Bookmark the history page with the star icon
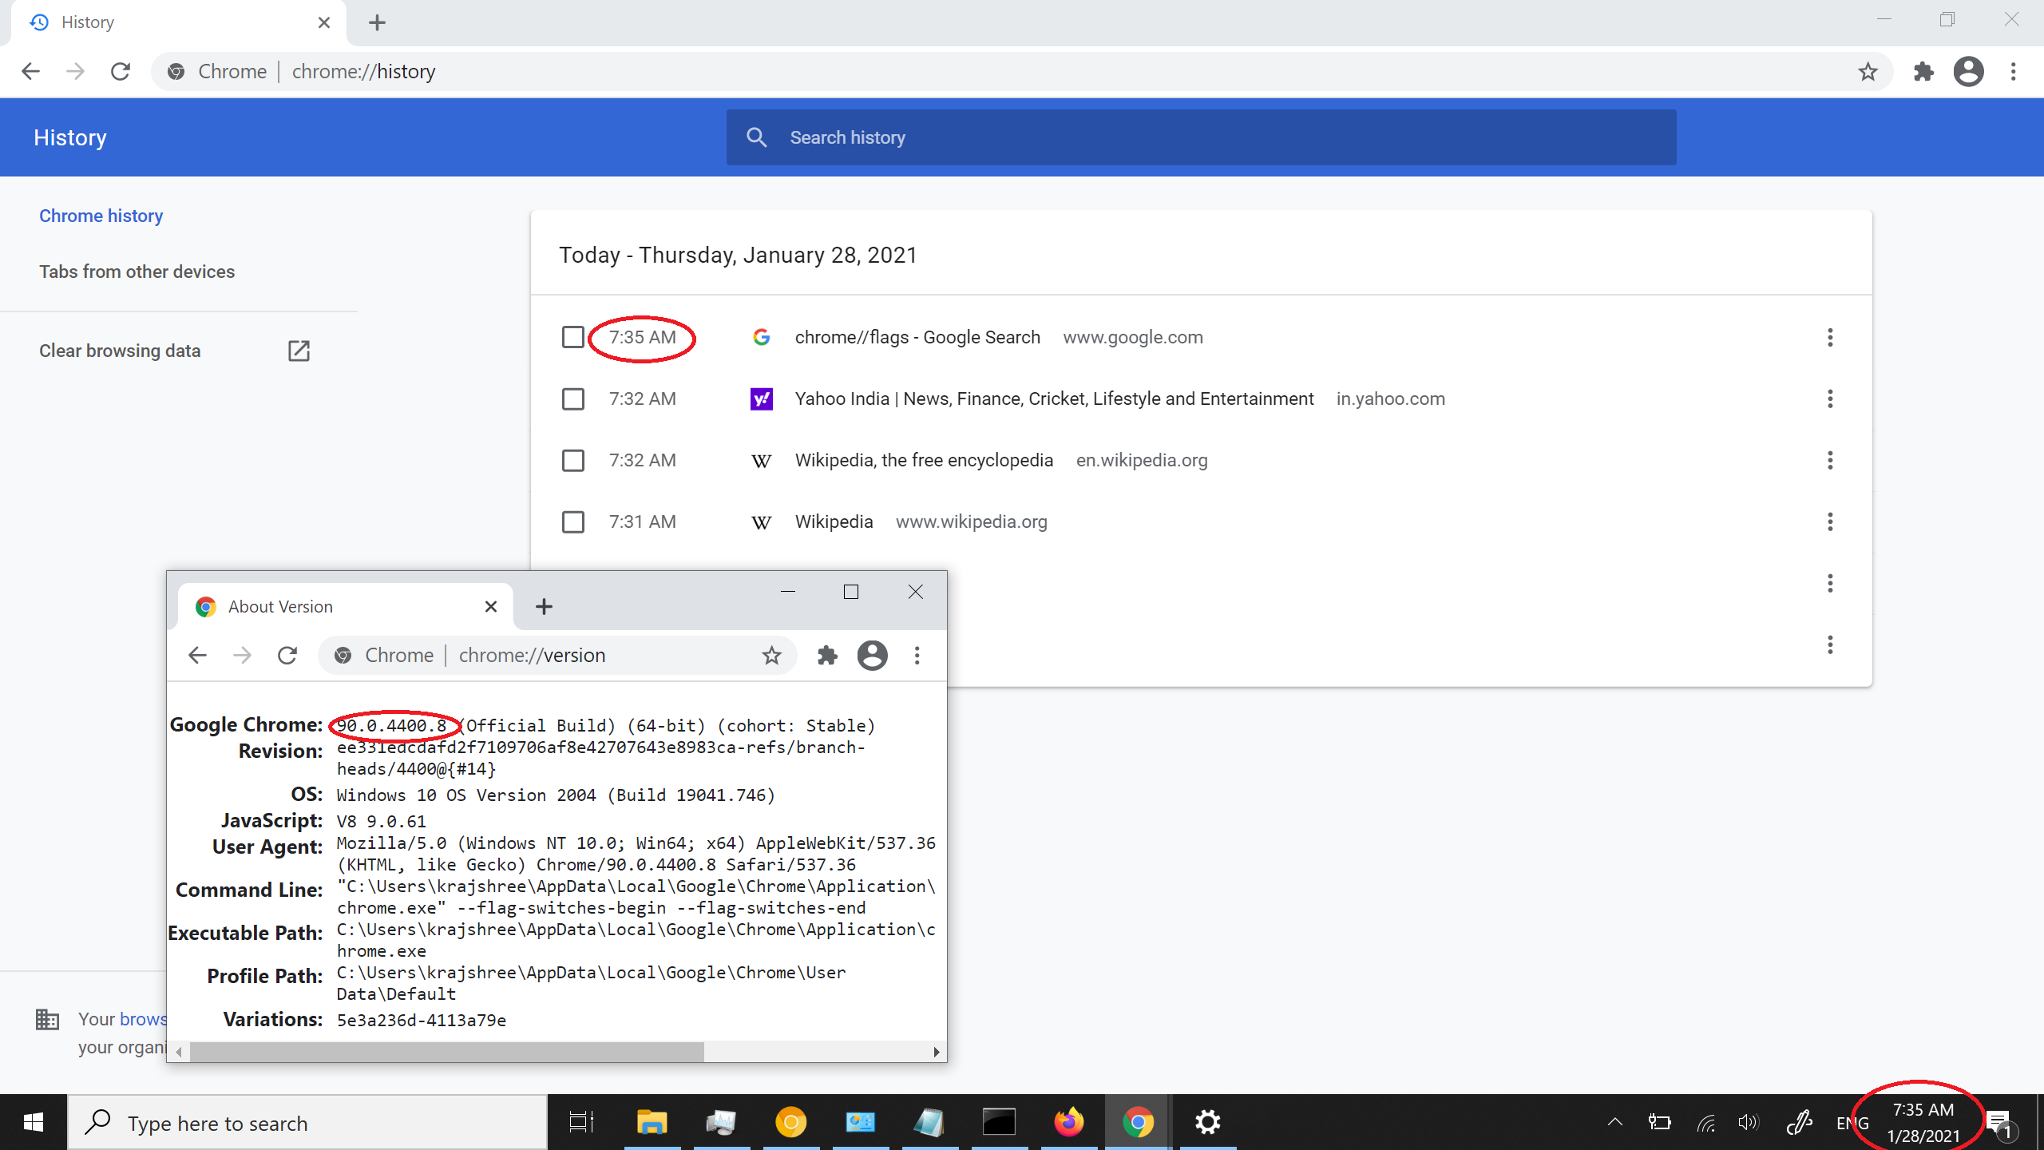 [x=1868, y=72]
